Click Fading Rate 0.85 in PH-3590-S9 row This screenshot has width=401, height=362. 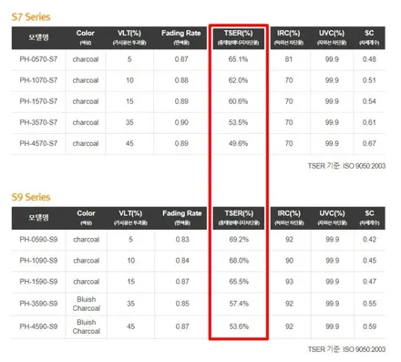coord(182,304)
